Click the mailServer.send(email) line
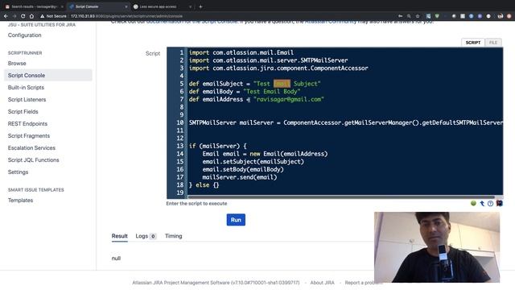The height and width of the screenshot is (290, 515). coord(240,177)
